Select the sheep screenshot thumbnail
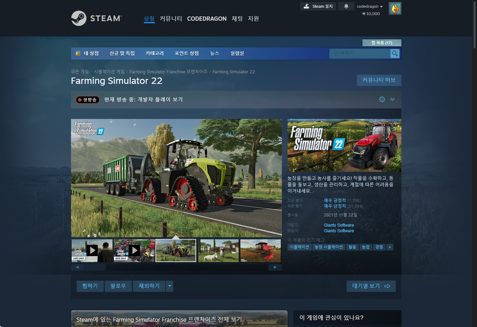The width and height of the screenshot is (477, 327). pyautogui.click(x=218, y=251)
